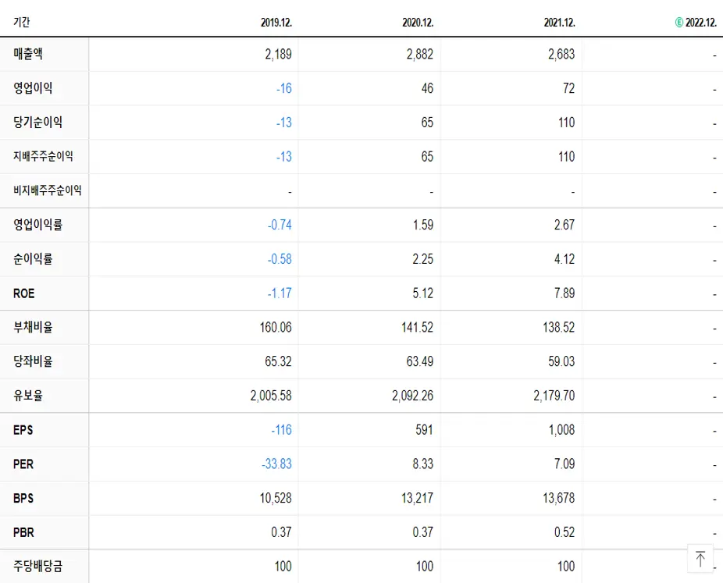Click the 부채비율 value 160.06
This screenshot has height=583, width=723.
point(276,327)
